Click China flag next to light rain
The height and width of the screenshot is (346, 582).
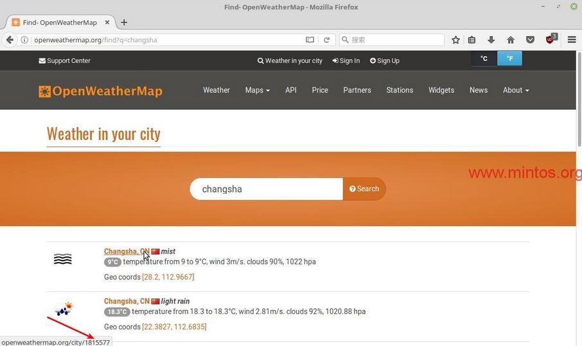[155, 301]
